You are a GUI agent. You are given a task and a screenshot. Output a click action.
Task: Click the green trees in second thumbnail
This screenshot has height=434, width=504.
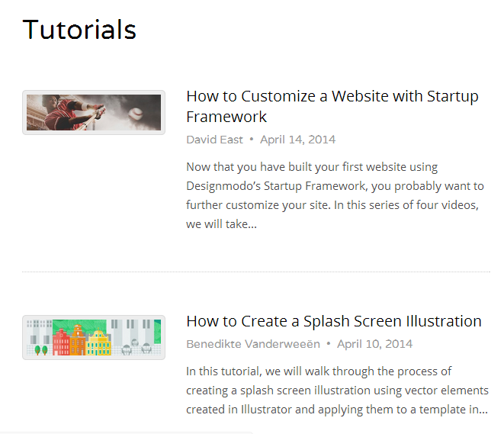click(41, 350)
